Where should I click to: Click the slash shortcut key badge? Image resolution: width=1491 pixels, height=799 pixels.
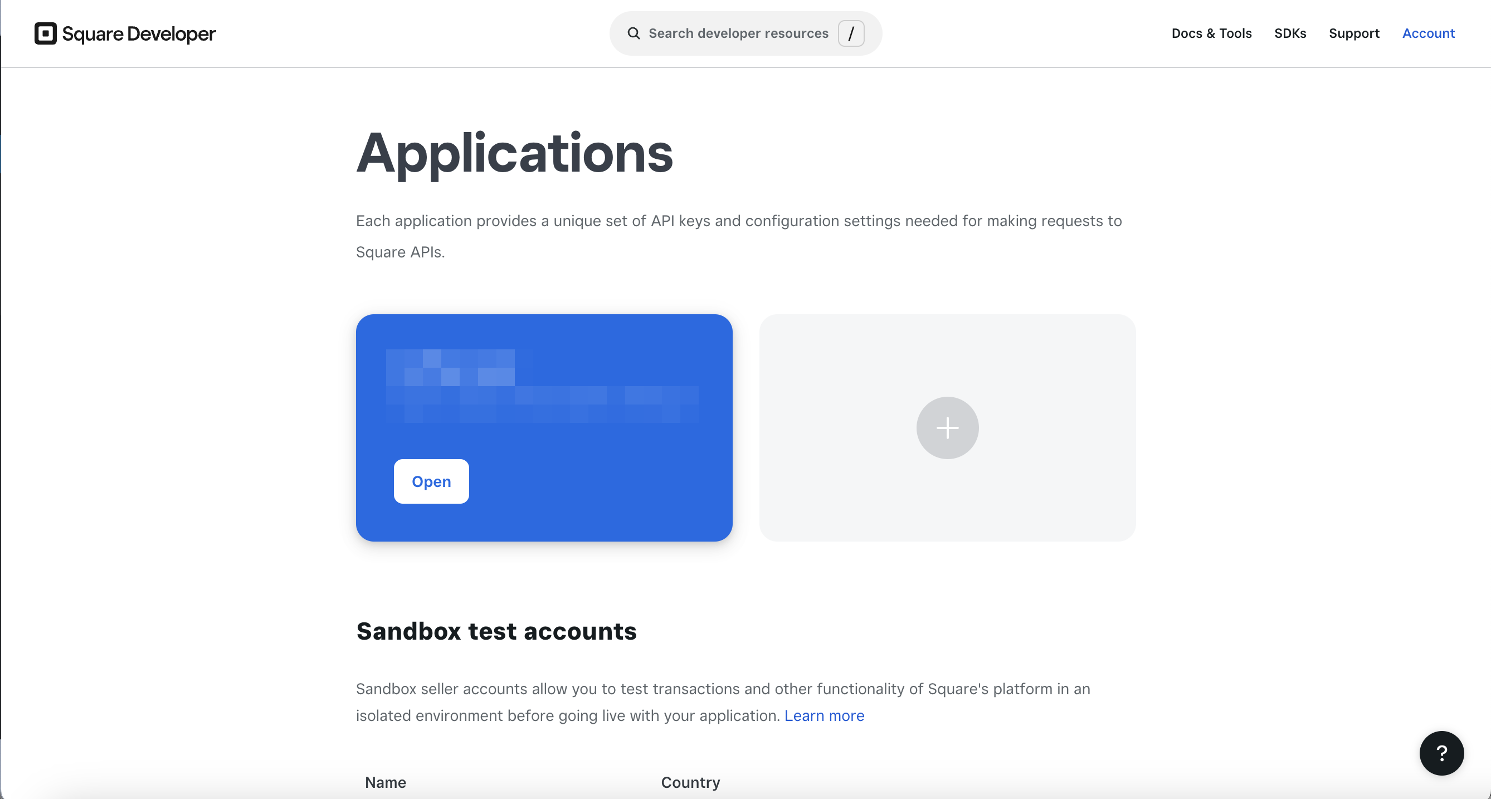tap(851, 33)
